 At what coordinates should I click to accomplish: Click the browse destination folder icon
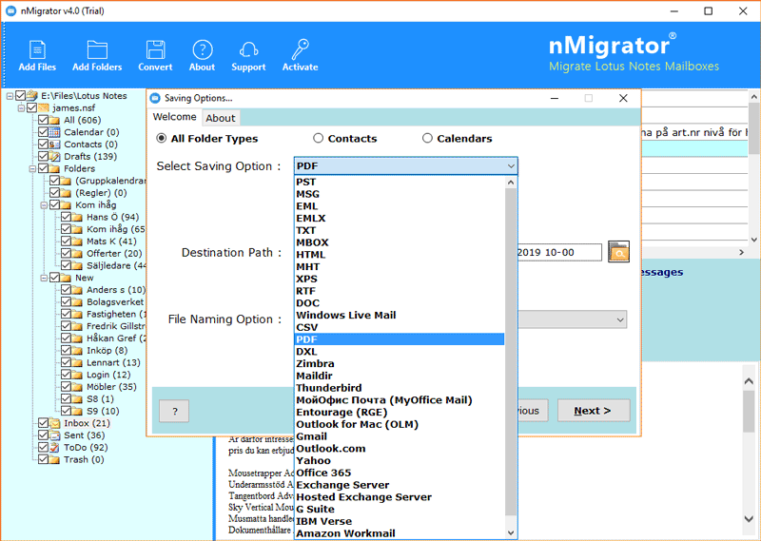pos(619,252)
